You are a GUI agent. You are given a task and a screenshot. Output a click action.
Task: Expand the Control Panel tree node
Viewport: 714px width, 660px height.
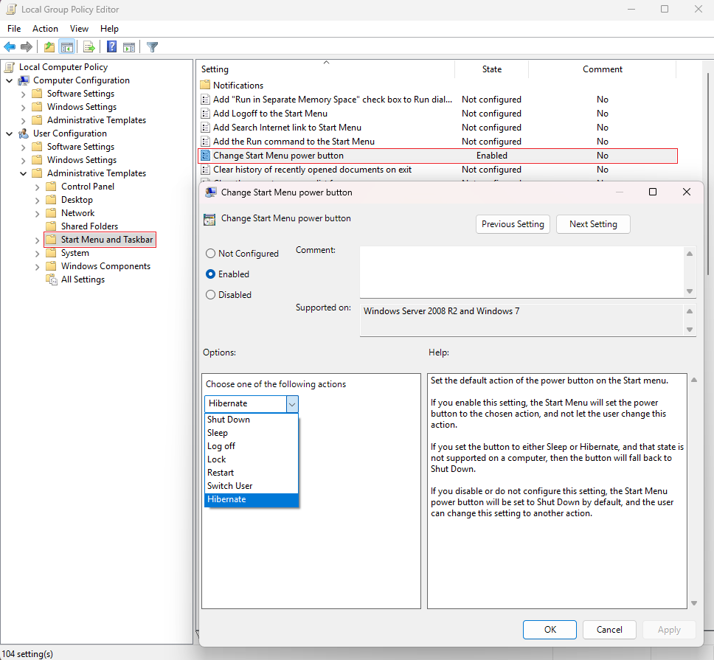[38, 187]
